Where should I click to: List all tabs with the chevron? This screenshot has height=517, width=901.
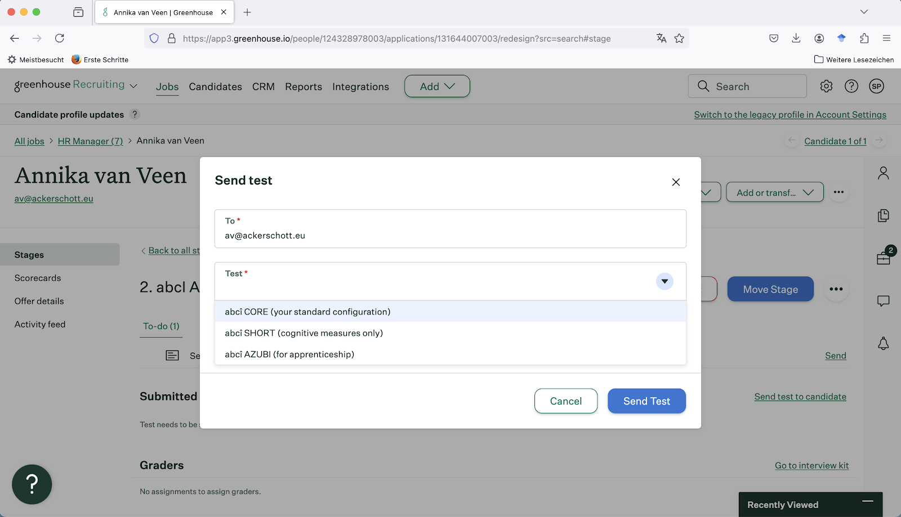pos(864,12)
